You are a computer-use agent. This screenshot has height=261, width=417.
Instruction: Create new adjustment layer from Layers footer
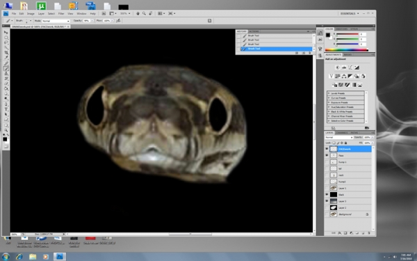351,233
